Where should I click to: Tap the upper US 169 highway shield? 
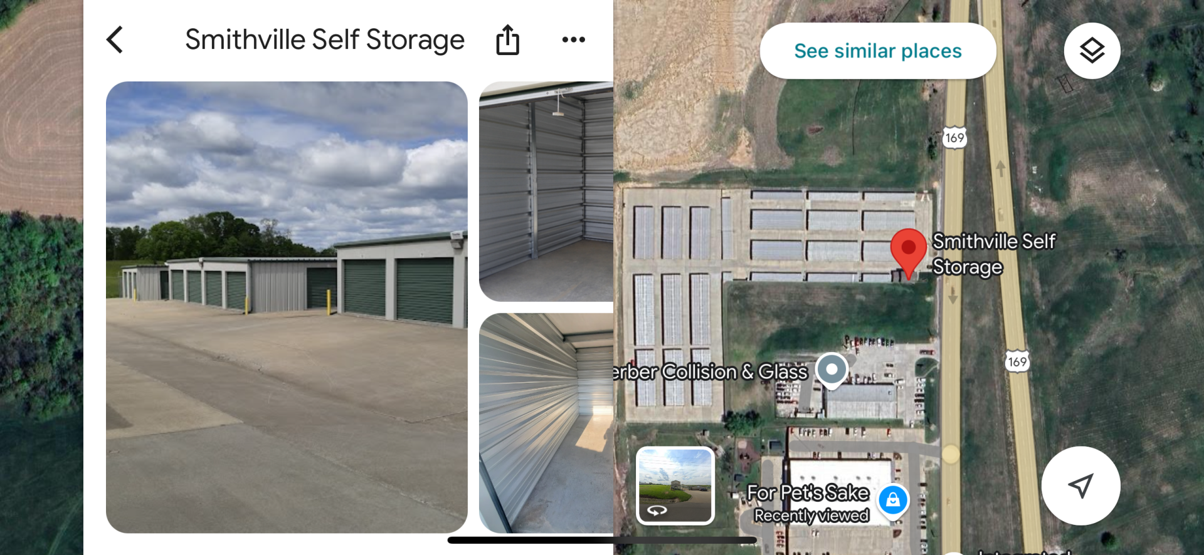[x=954, y=138]
